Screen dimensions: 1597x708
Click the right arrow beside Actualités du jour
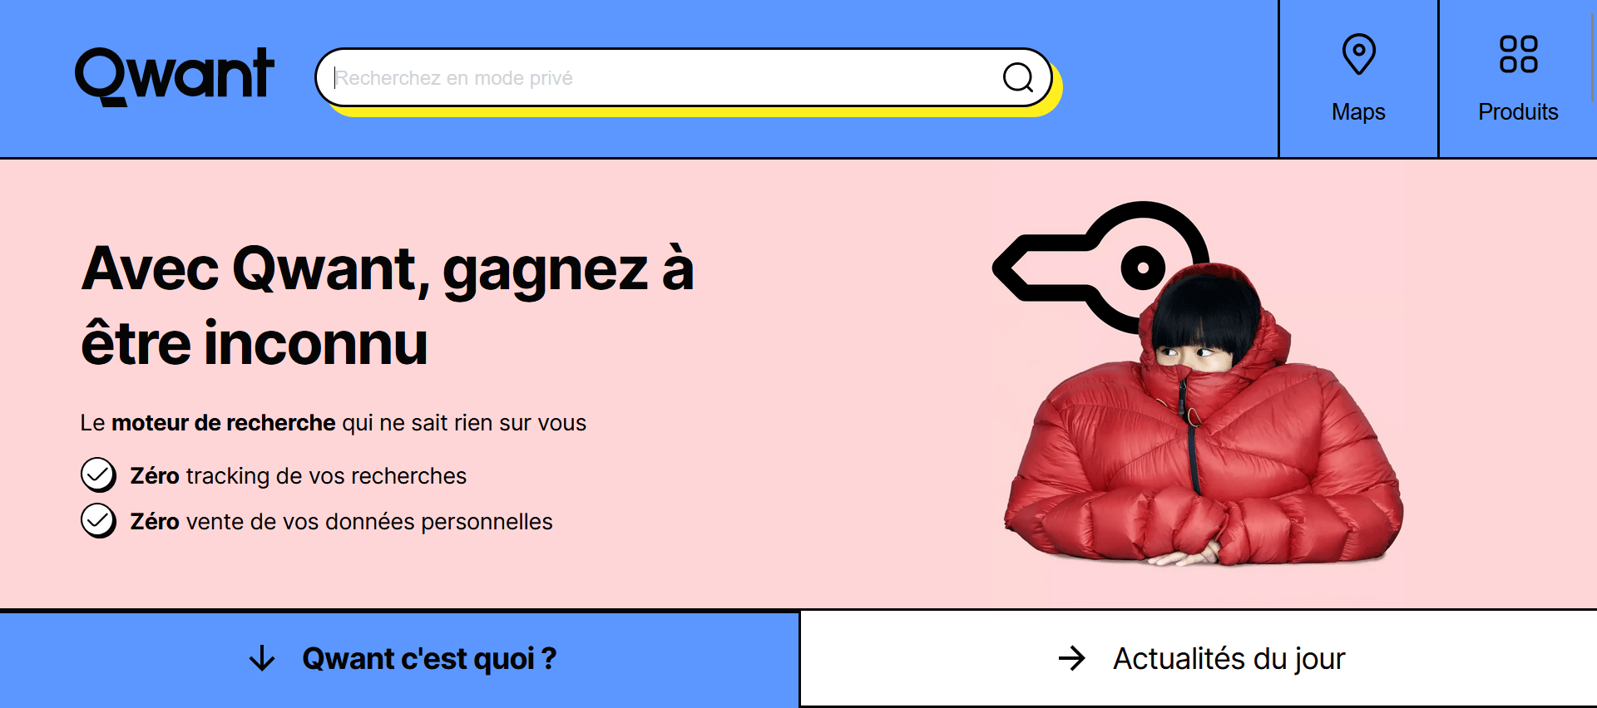[x=1072, y=658]
